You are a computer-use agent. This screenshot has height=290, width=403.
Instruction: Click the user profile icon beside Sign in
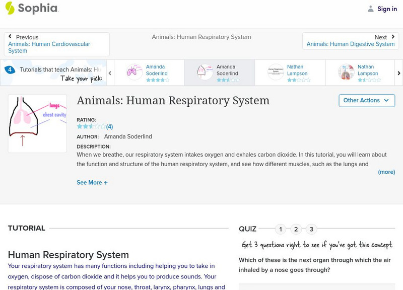tap(371, 9)
